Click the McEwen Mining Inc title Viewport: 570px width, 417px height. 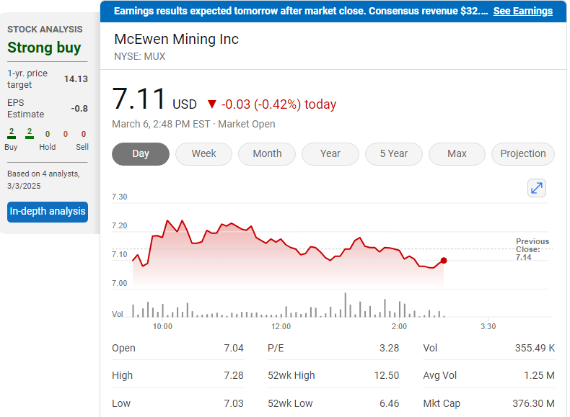click(x=177, y=39)
